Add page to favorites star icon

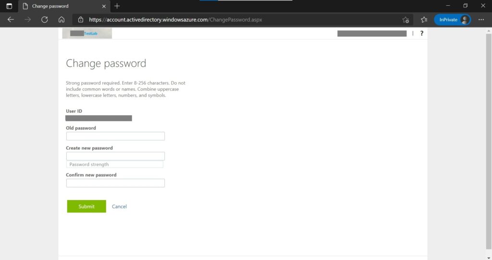pos(406,20)
